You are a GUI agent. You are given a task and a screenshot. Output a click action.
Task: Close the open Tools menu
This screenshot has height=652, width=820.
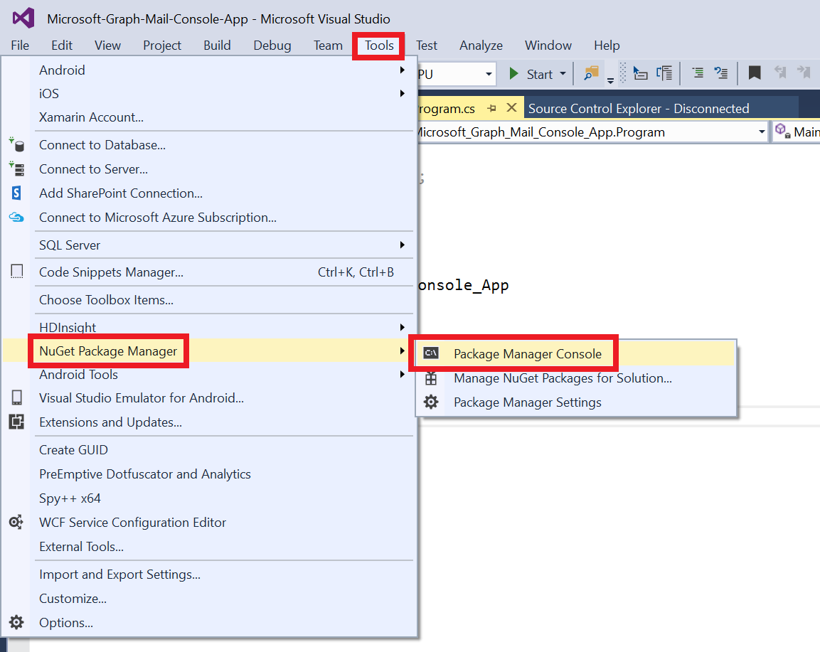pos(379,46)
